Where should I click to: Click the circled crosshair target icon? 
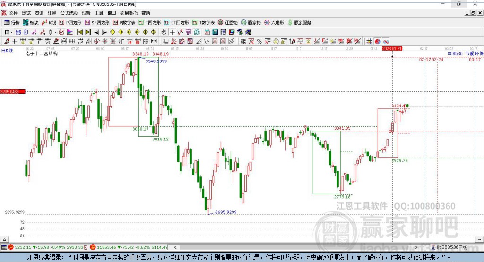96,41
